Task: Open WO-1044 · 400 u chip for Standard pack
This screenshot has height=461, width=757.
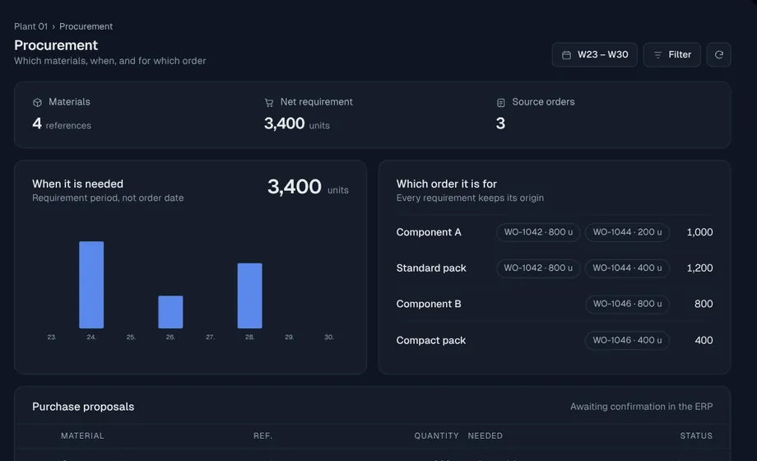Action: pyautogui.click(x=627, y=268)
